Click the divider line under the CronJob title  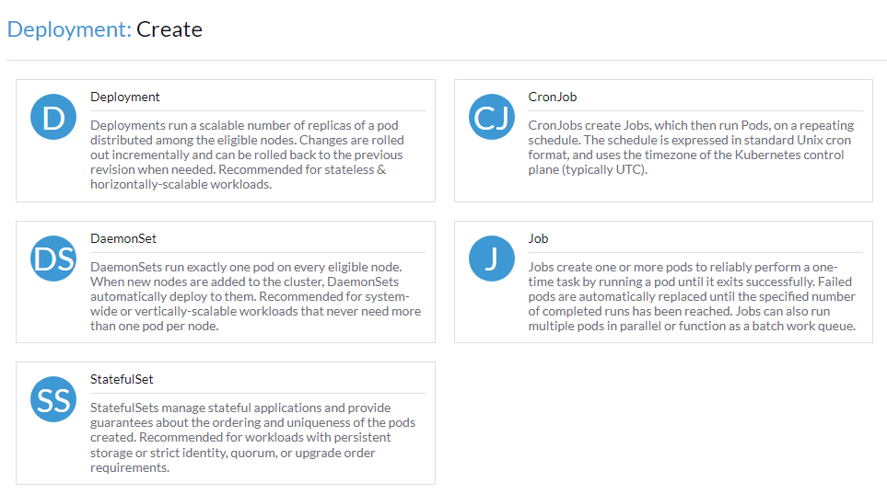pos(695,110)
